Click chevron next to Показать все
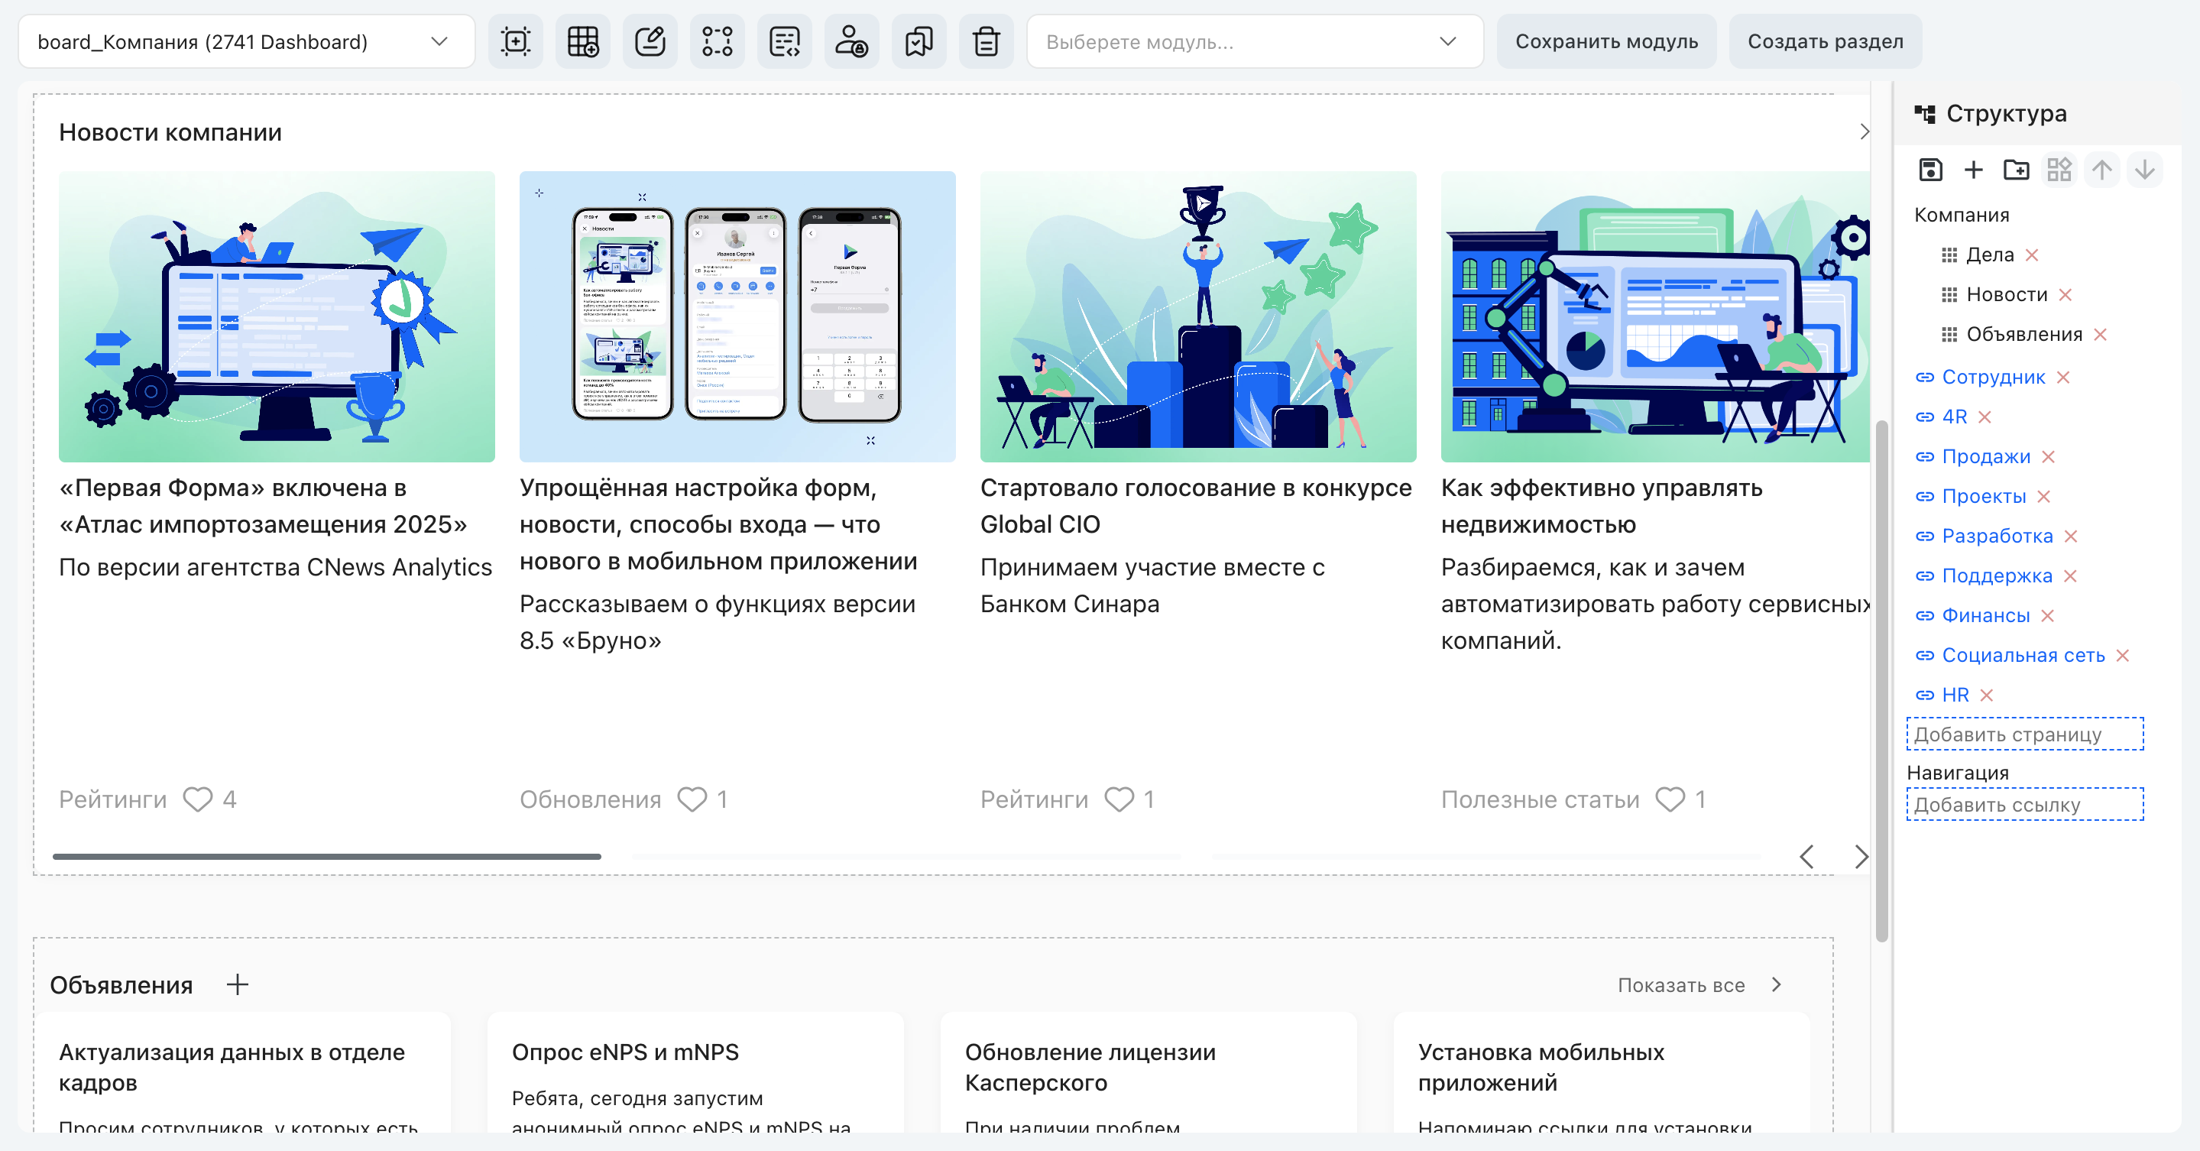The image size is (2200, 1151). point(1777,984)
